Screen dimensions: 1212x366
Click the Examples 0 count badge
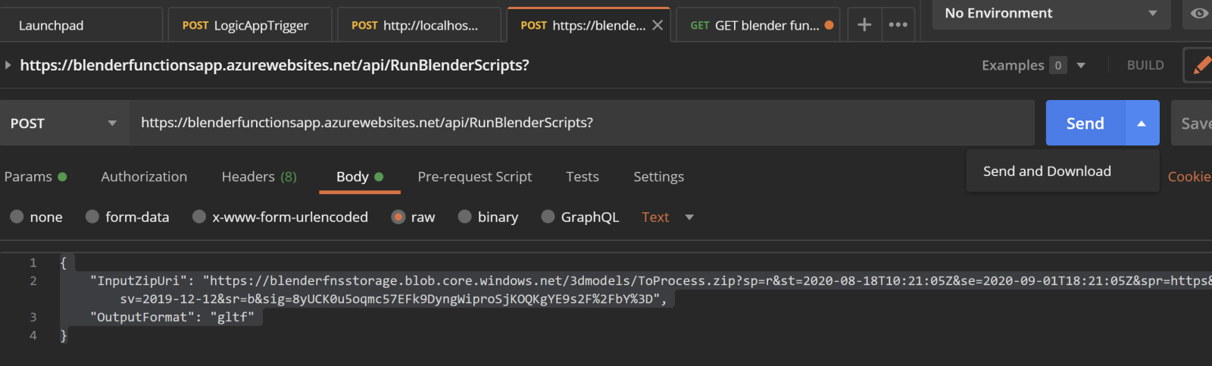(x=1058, y=65)
